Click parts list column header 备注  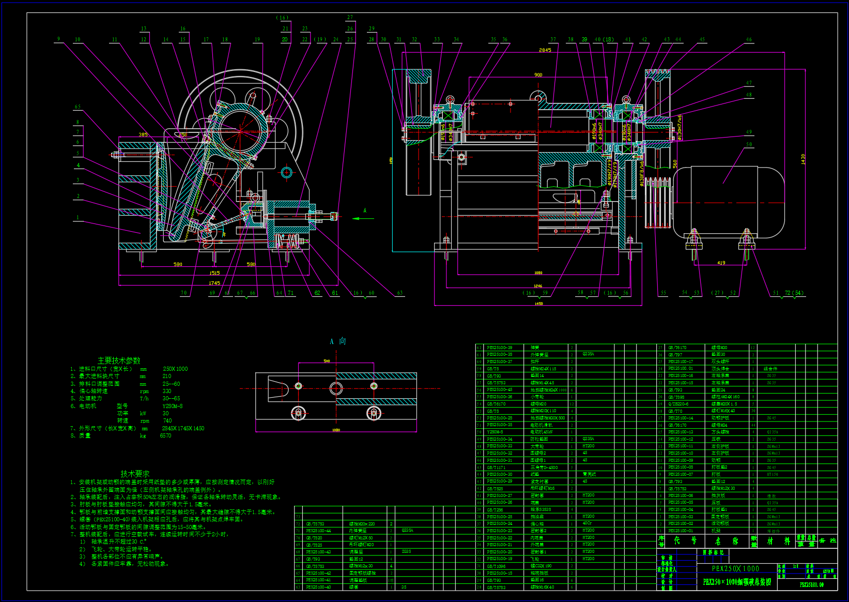[827, 540]
